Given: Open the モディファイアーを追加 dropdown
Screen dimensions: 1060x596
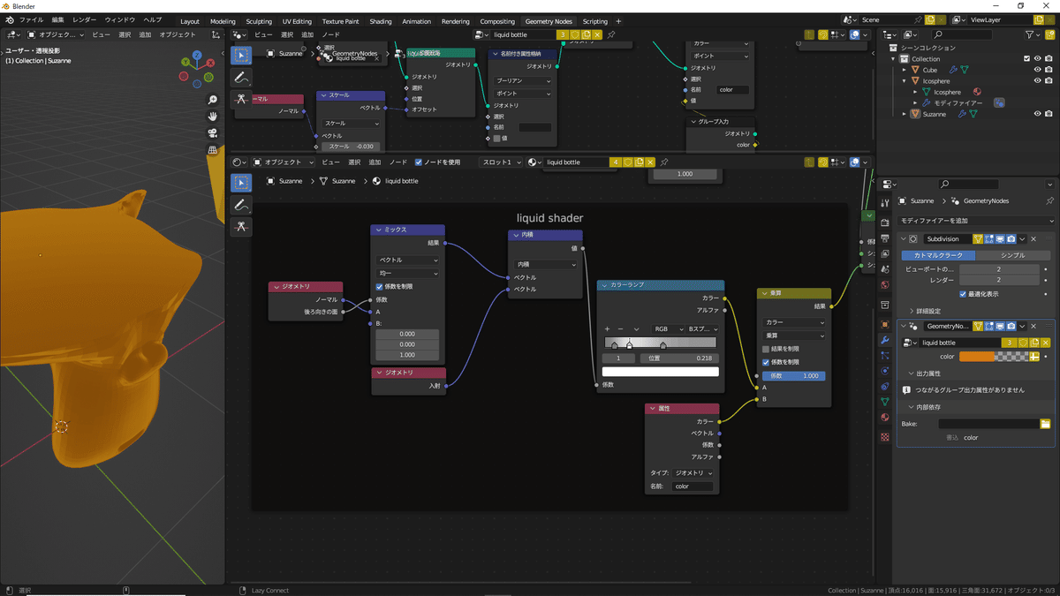Looking at the screenshot, I should coord(975,221).
